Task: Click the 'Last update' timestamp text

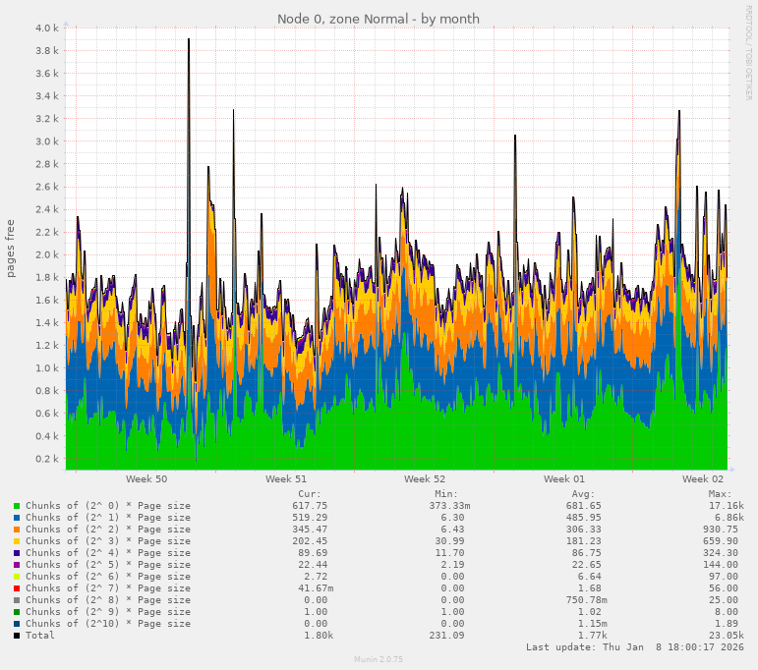Action: (634, 647)
